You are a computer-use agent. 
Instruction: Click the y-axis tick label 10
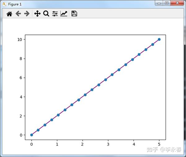click(x=20, y=39)
